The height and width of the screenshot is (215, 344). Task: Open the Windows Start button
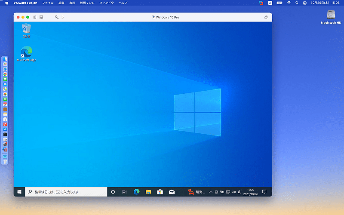point(19,192)
